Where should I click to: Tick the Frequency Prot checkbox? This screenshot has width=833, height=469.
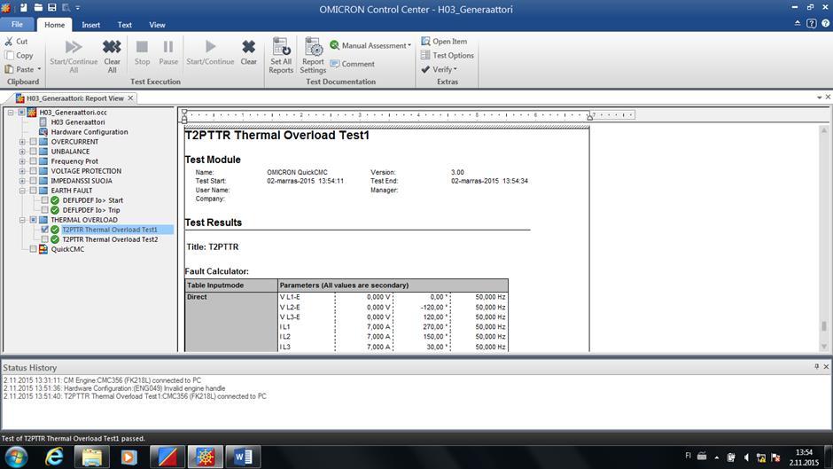33,161
